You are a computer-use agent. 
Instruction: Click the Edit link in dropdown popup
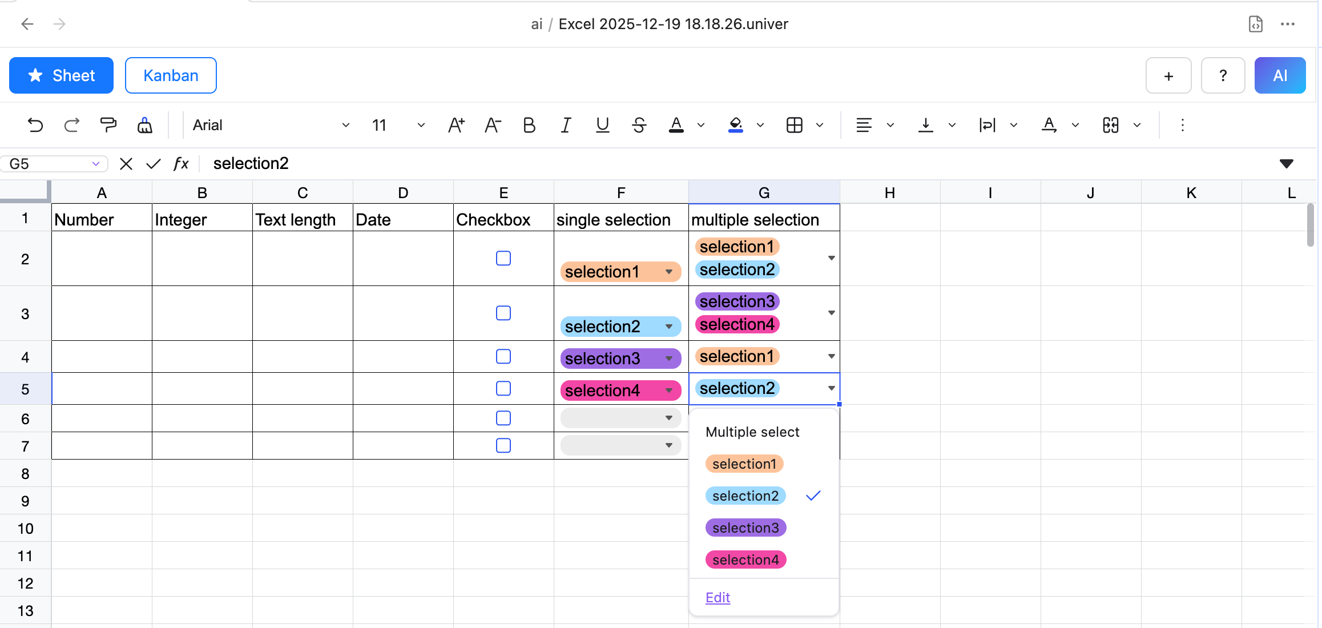click(718, 597)
